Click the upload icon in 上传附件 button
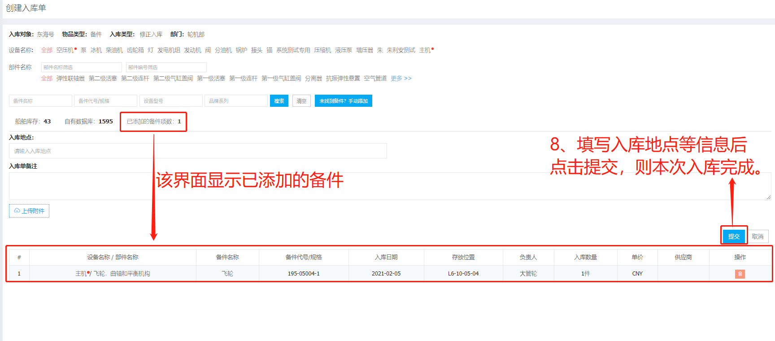Viewport: 775px width, 341px height. pyautogui.click(x=17, y=211)
